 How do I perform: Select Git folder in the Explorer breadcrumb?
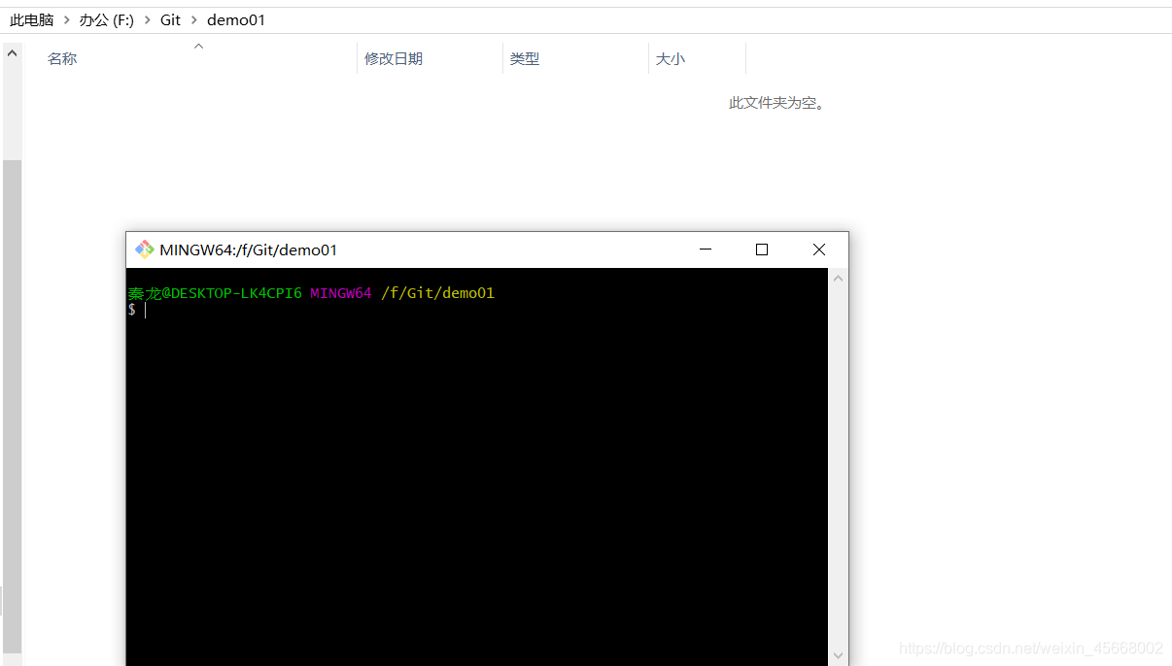pyautogui.click(x=170, y=19)
